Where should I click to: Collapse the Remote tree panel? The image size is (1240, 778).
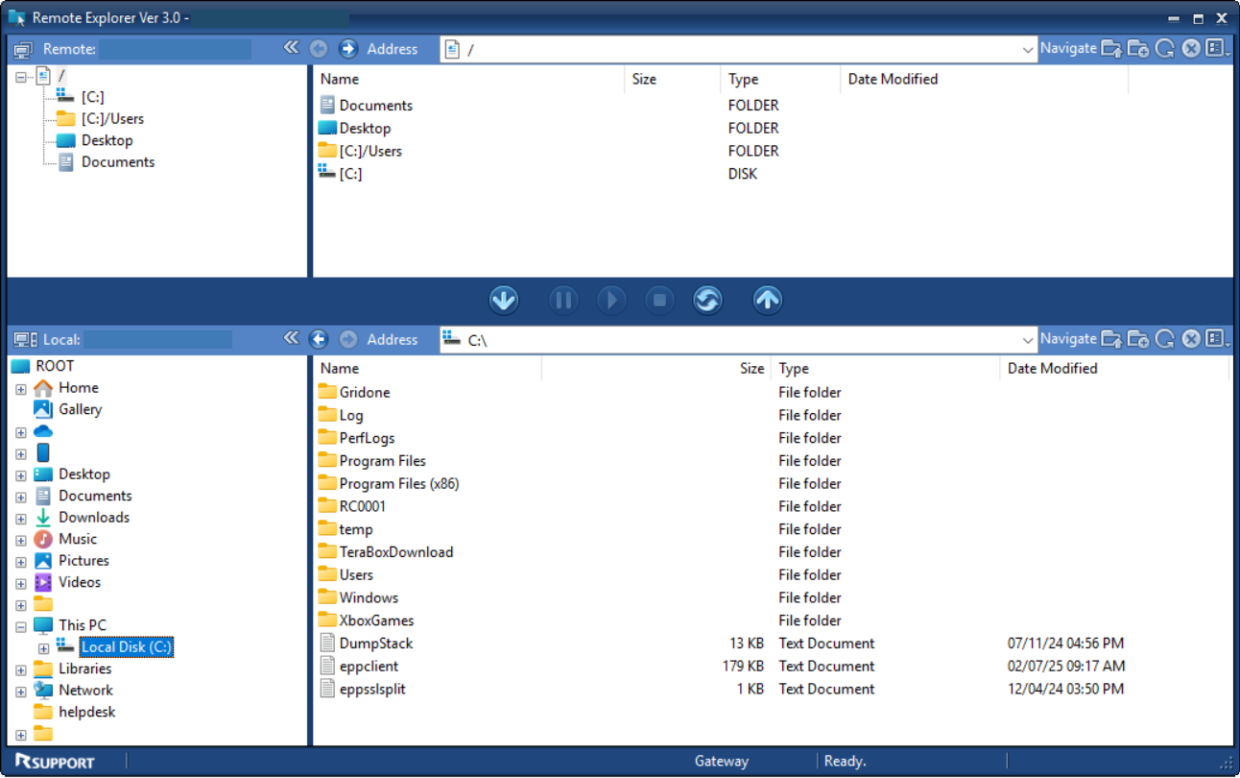[292, 48]
